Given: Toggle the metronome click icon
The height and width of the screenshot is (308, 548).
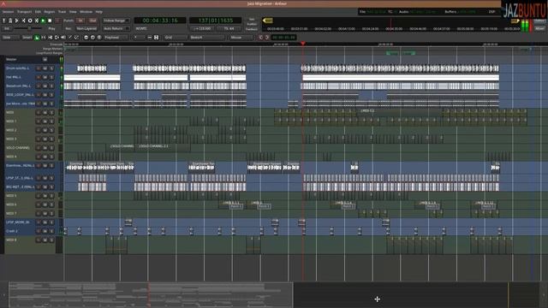Looking at the screenshot, I should (x=10, y=21).
